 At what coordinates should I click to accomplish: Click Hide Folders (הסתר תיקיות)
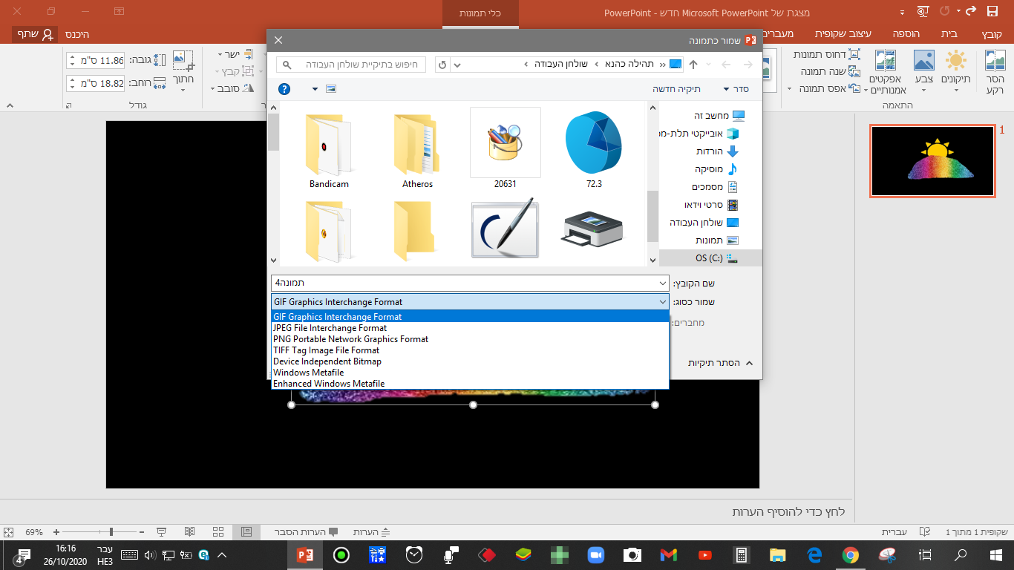721,363
